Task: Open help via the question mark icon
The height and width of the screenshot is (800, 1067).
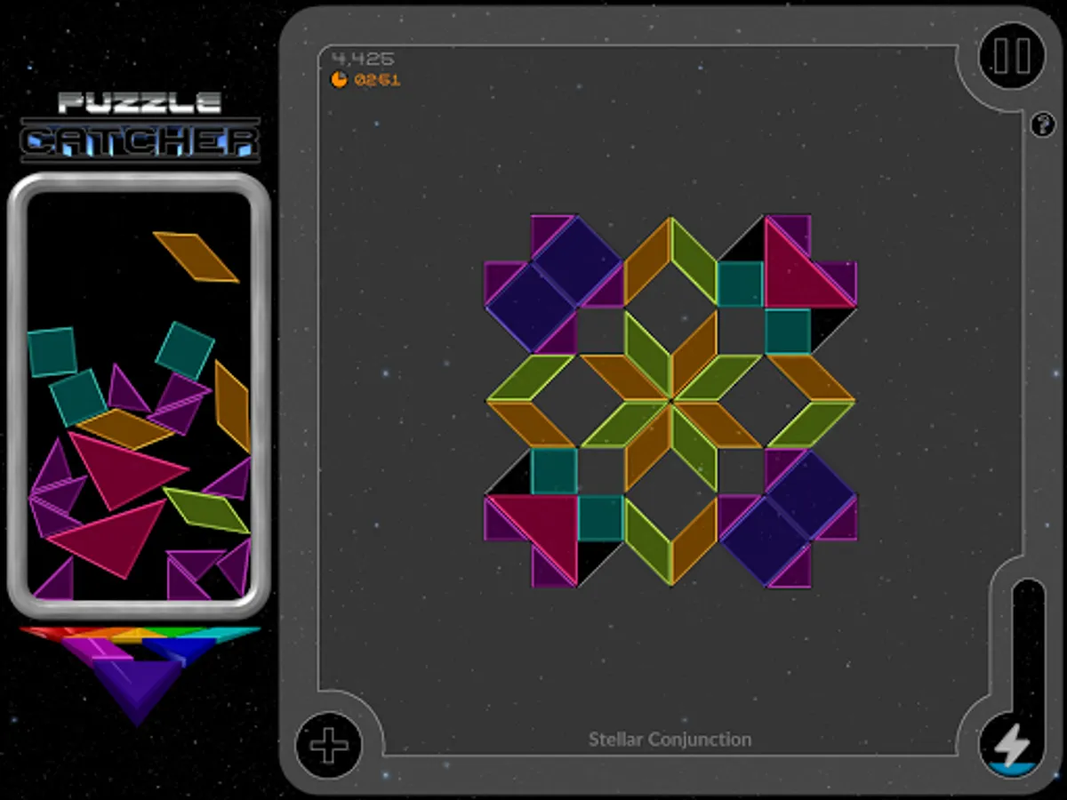Action: 1042,124
